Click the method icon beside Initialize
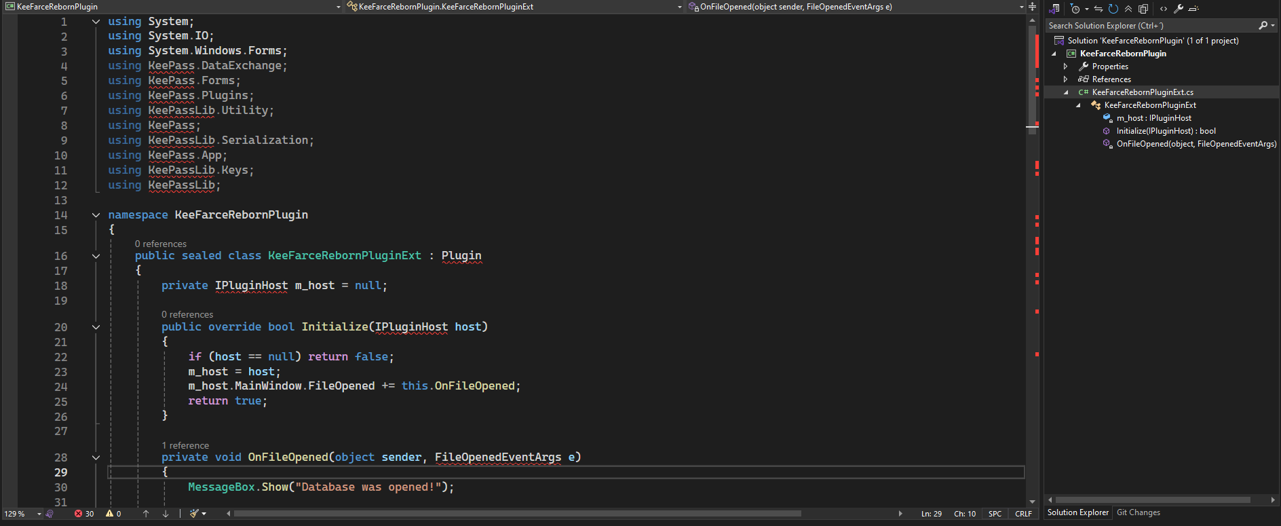 [1107, 131]
